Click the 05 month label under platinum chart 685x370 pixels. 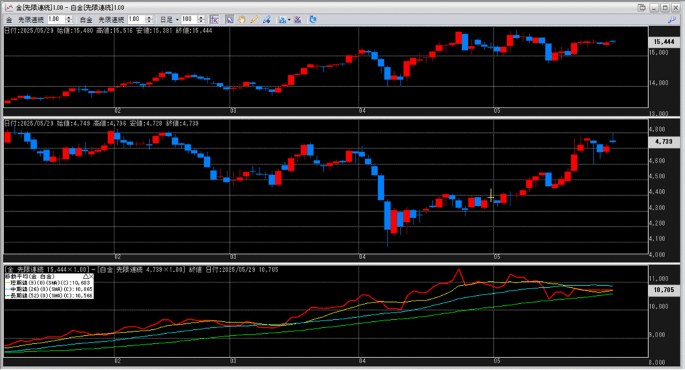click(x=497, y=257)
